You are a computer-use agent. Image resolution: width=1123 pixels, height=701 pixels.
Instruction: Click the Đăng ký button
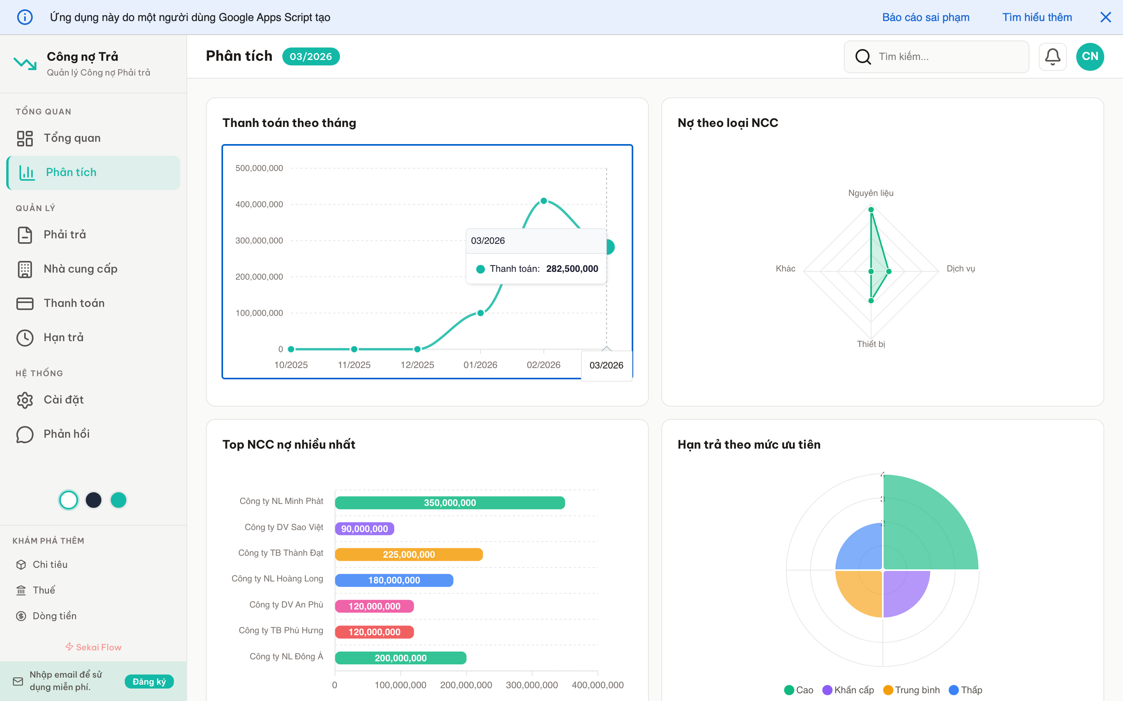point(149,681)
